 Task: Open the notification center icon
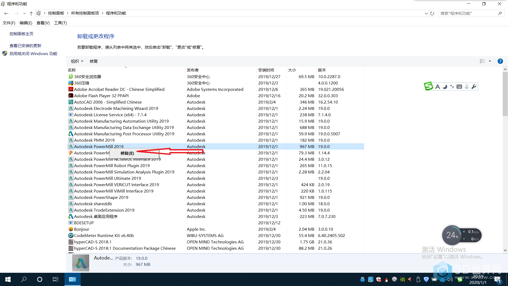coord(498,280)
